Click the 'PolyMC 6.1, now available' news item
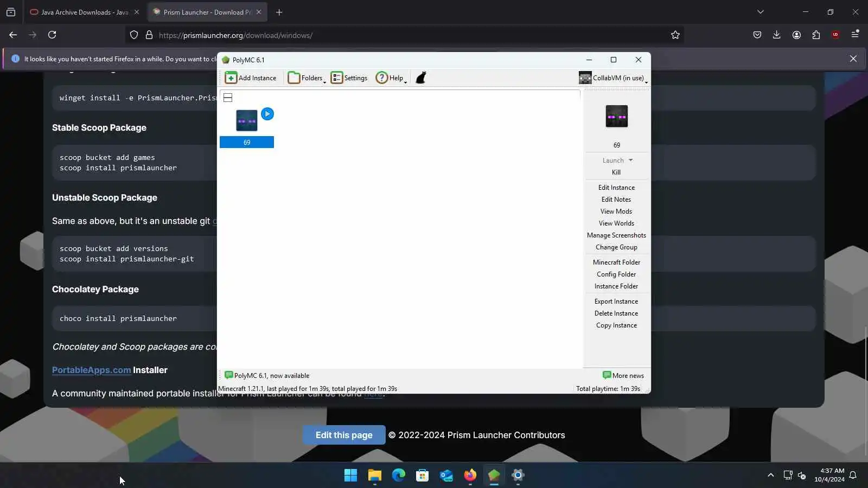868x488 pixels. tap(267, 375)
